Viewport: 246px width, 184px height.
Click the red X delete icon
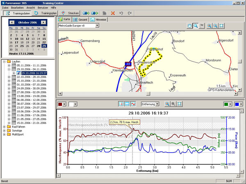tap(113, 13)
